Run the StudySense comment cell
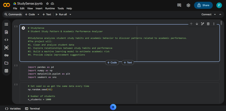This screenshot has width=226, height=111. coord(23,28)
